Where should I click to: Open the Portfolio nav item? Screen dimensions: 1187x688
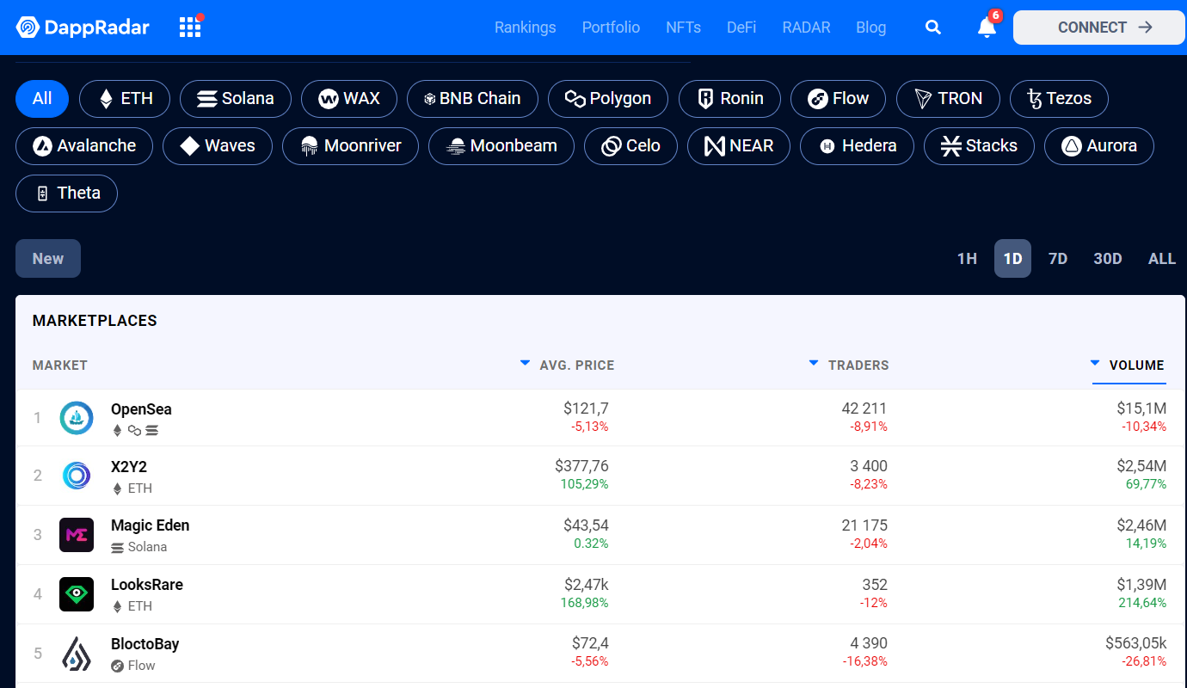tap(611, 28)
